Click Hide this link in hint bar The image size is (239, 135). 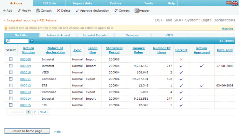pos(227,29)
